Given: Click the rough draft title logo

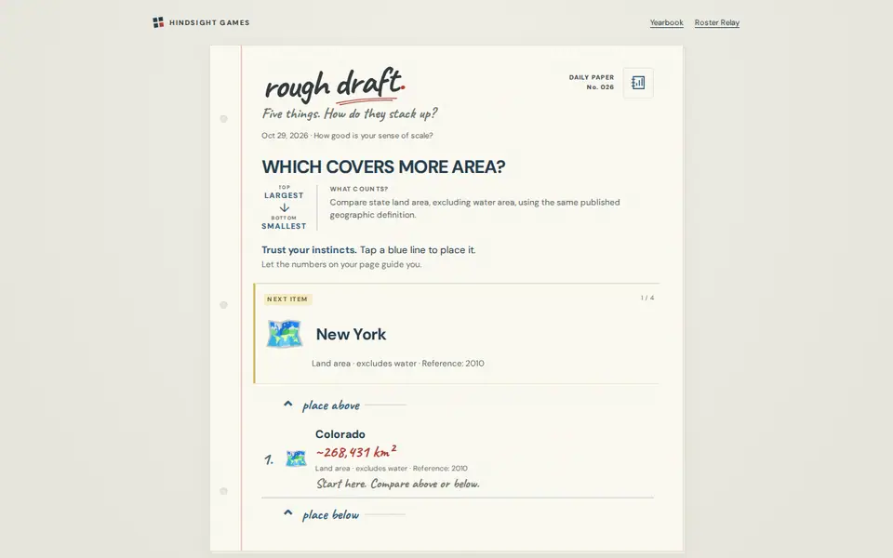Looking at the screenshot, I should [x=335, y=86].
